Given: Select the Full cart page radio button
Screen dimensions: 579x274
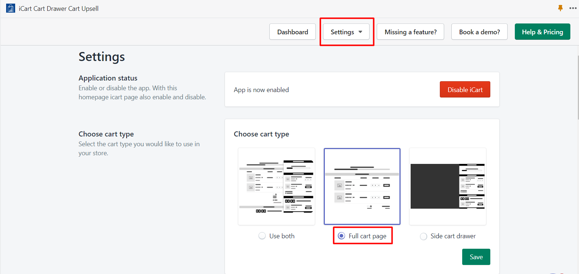Looking at the screenshot, I should [341, 236].
